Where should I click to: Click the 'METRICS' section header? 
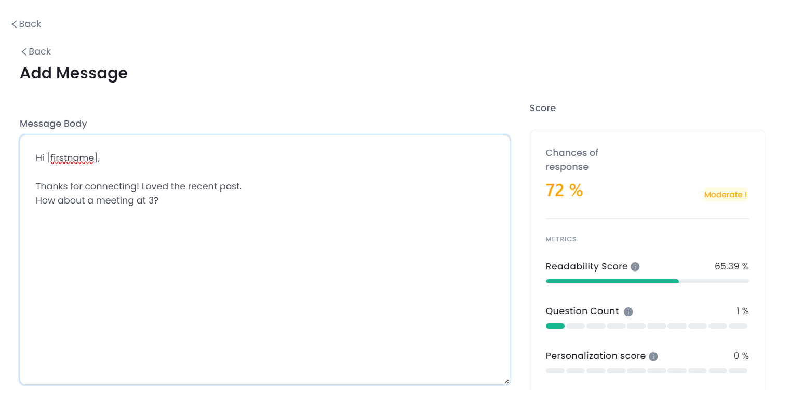[x=561, y=239]
